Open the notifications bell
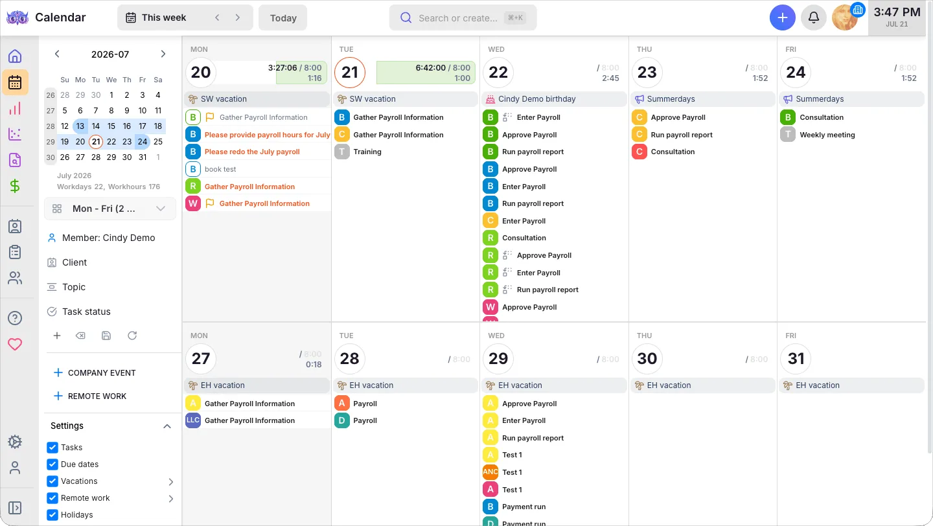 [x=814, y=17]
